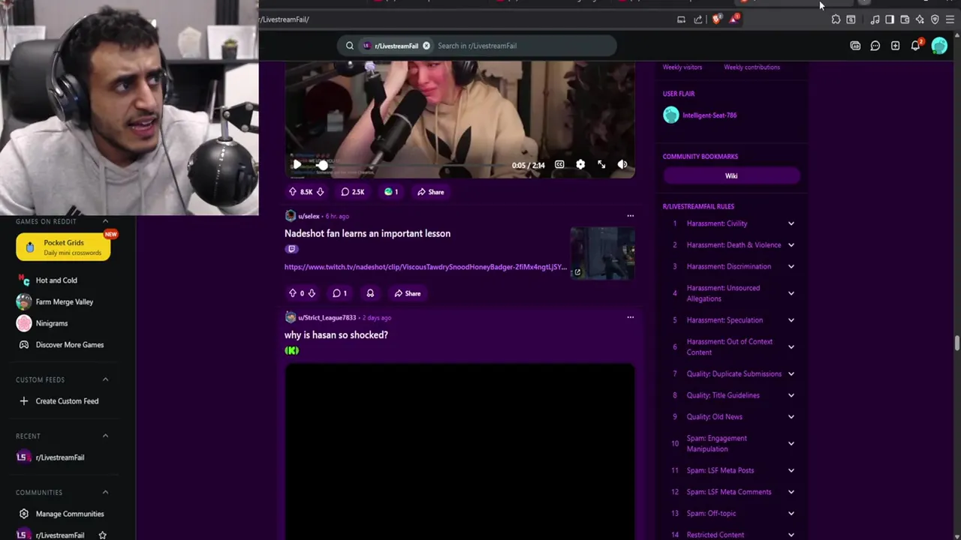The image size is (961, 540).
Task: Downvote the Nadeshot fan post
Action: tap(312, 293)
